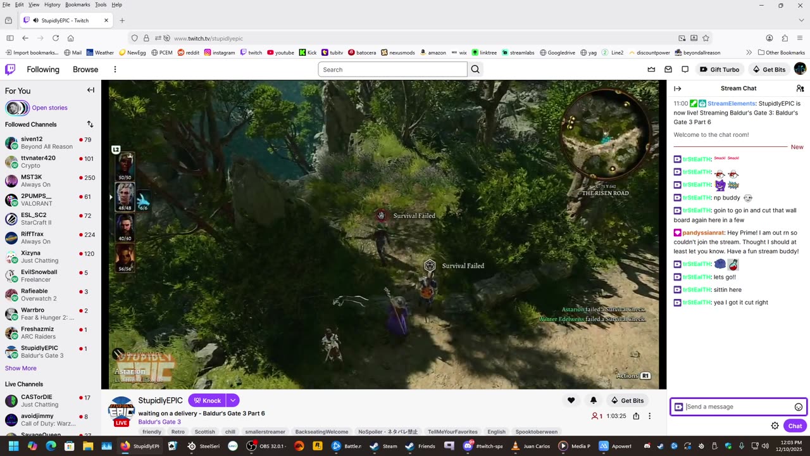Click the Browse nav link
Screen dimensions: 810x456
coord(85,69)
